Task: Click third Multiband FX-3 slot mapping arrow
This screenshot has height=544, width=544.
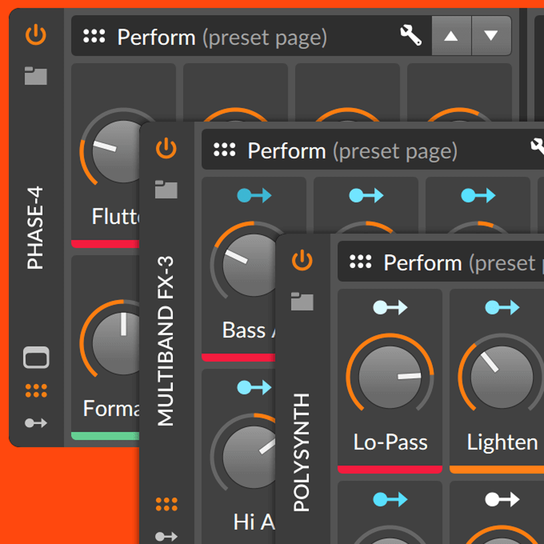Action: tap(478, 196)
